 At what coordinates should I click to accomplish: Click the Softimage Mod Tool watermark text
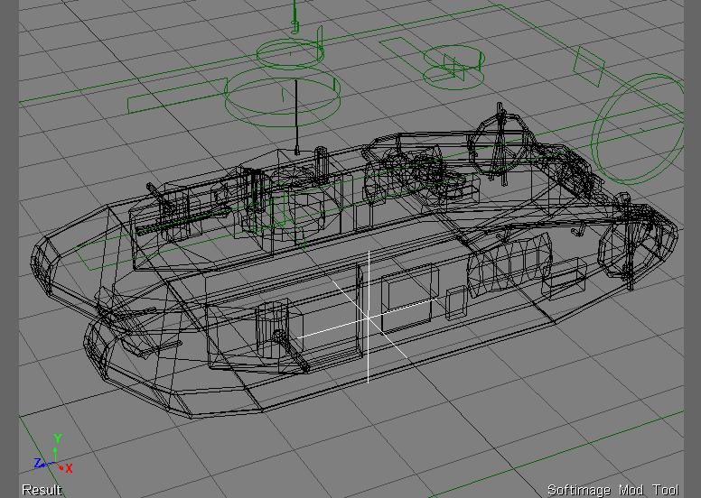[613, 490]
